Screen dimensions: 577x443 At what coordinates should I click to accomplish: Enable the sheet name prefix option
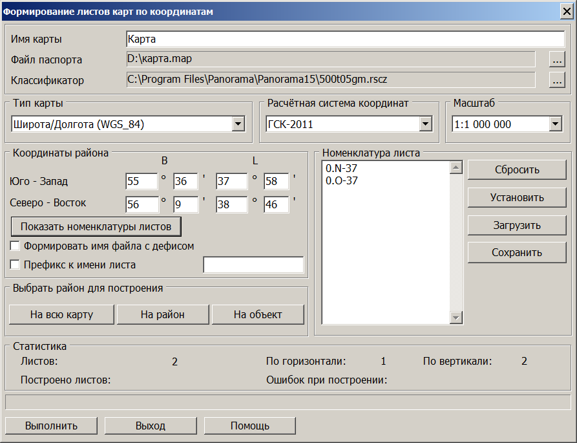(14, 264)
